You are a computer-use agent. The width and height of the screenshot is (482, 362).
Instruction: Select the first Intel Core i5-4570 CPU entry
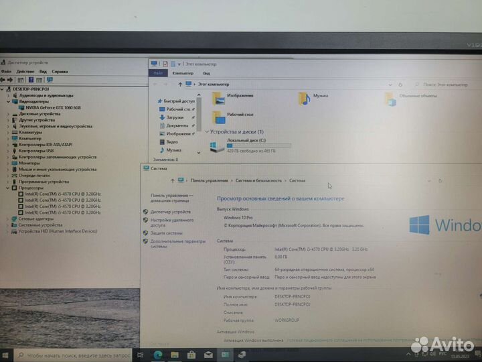[x=63, y=194]
